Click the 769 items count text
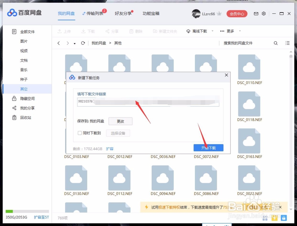 tap(62, 218)
